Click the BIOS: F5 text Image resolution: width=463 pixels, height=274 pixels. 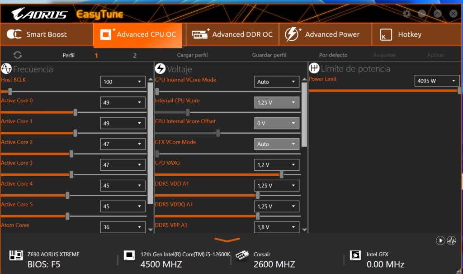(44, 264)
